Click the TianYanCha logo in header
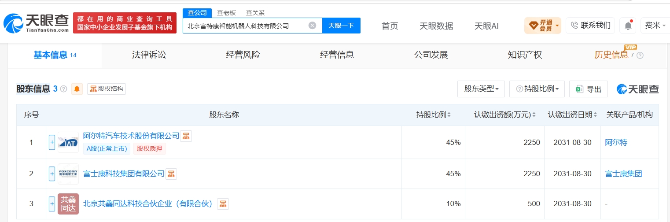Image resolution: width=670 pixels, height=222 pixels. tap(36, 23)
